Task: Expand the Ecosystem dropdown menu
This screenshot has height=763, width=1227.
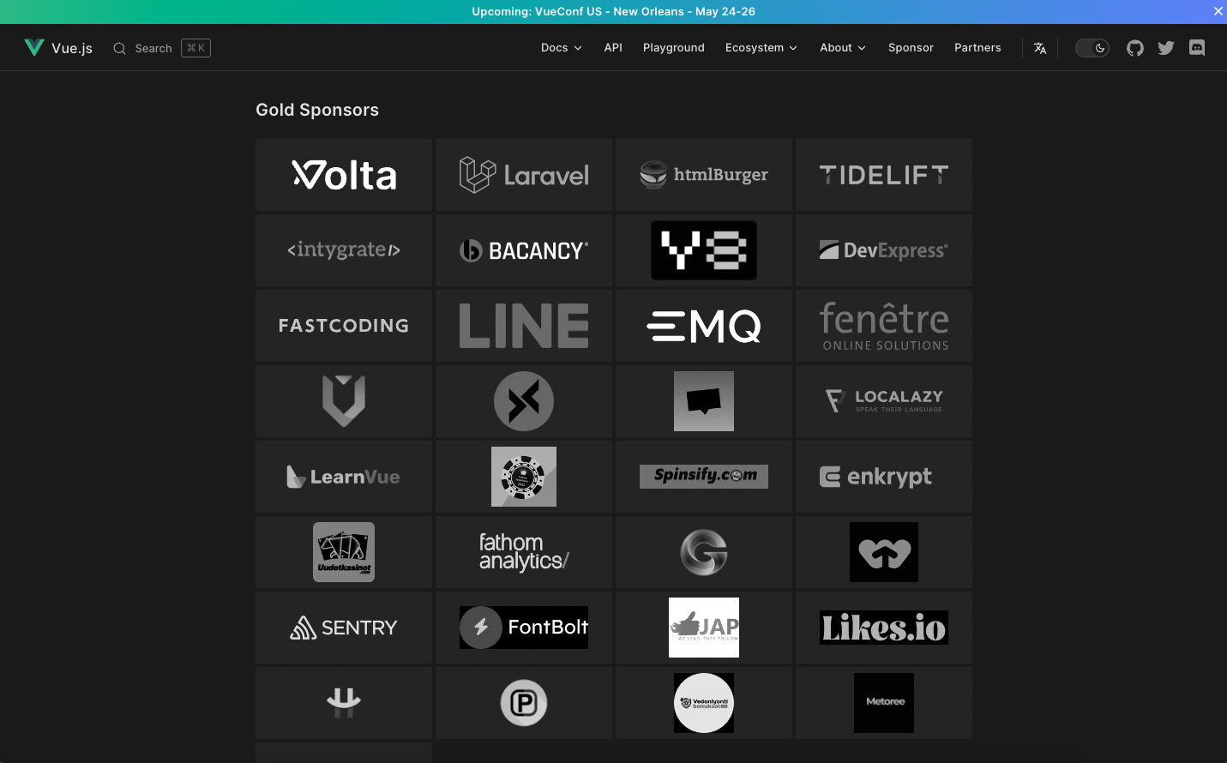Action: pos(761,48)
